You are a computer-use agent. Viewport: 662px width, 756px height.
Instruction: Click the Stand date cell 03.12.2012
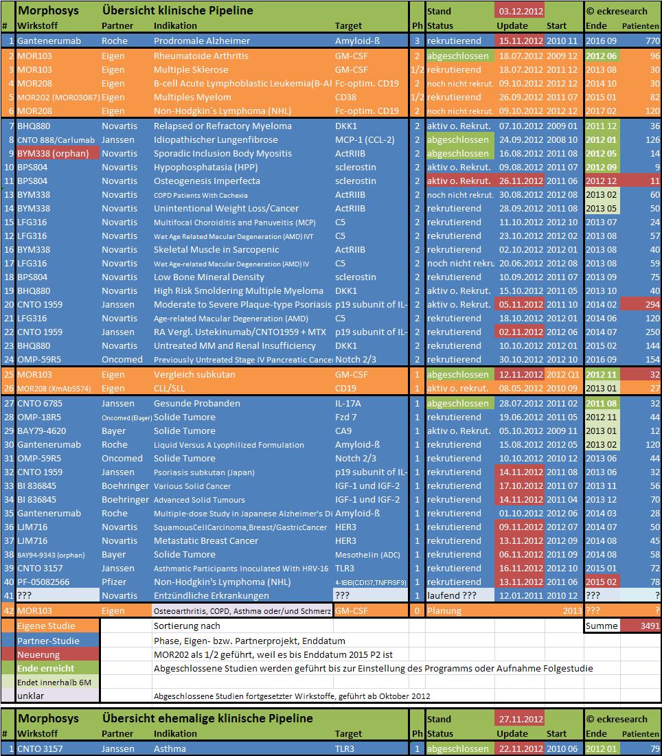[x=519, y=11]
